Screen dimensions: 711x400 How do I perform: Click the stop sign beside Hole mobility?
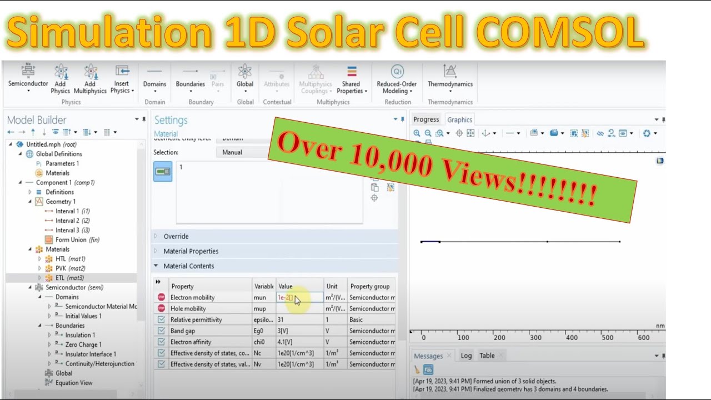(x=161, y=308)
